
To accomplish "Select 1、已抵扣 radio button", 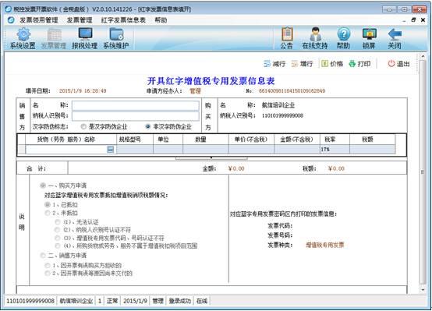I will tap(48, 204).
